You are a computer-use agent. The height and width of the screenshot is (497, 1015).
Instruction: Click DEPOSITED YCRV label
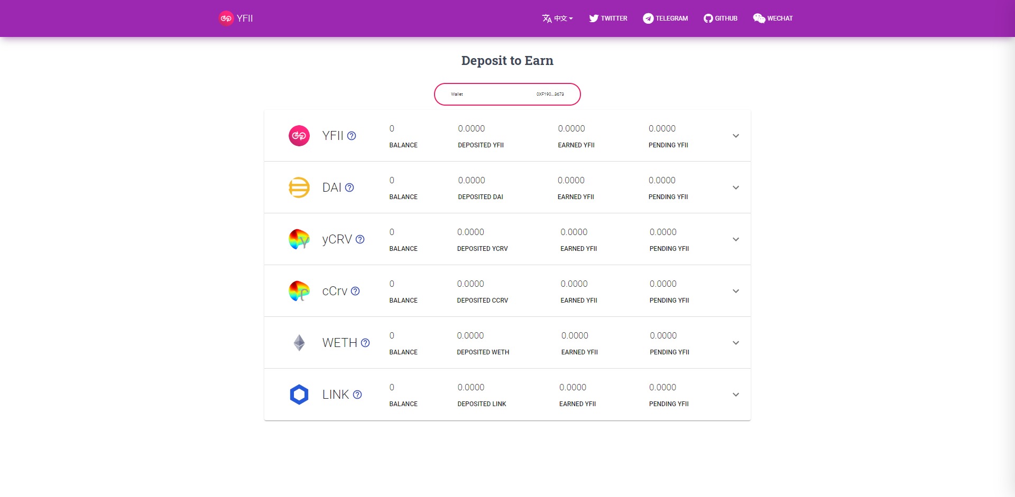pos(482,249)
